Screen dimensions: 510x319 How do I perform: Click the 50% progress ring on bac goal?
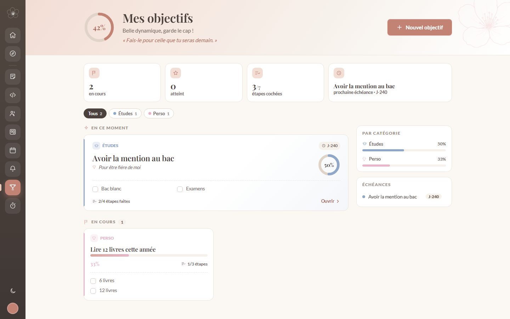pyautogui.click(x=329, y=165)
